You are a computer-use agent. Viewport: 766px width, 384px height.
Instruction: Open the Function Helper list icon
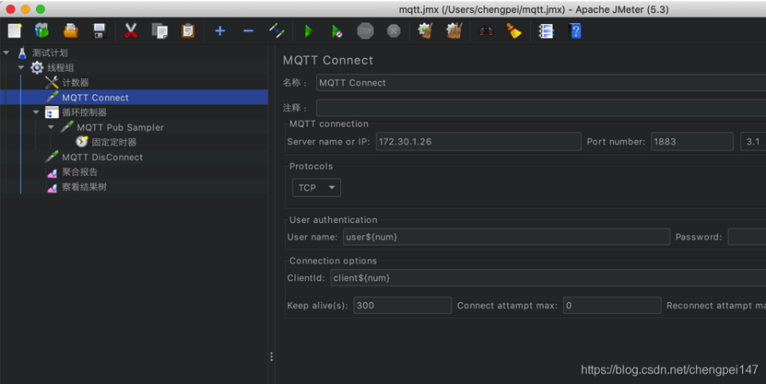tap(545, 31)
